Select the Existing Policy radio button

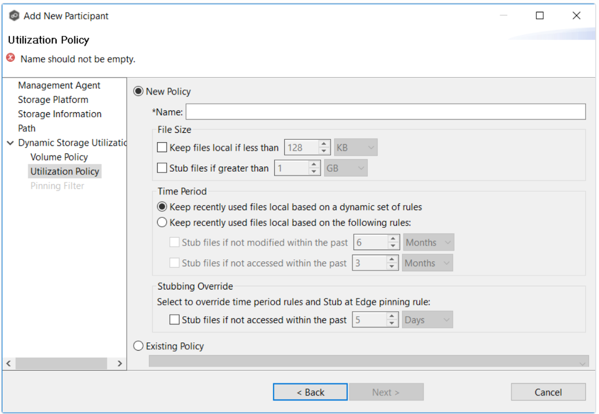pos(137,346)
